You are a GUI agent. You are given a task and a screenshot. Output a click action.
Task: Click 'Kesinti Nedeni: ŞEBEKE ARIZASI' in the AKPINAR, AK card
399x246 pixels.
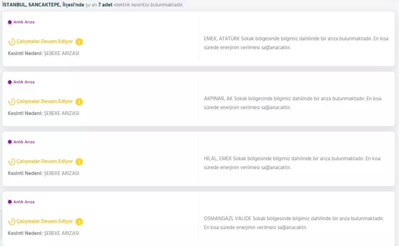pyautogui.click(x=43, y=113)
